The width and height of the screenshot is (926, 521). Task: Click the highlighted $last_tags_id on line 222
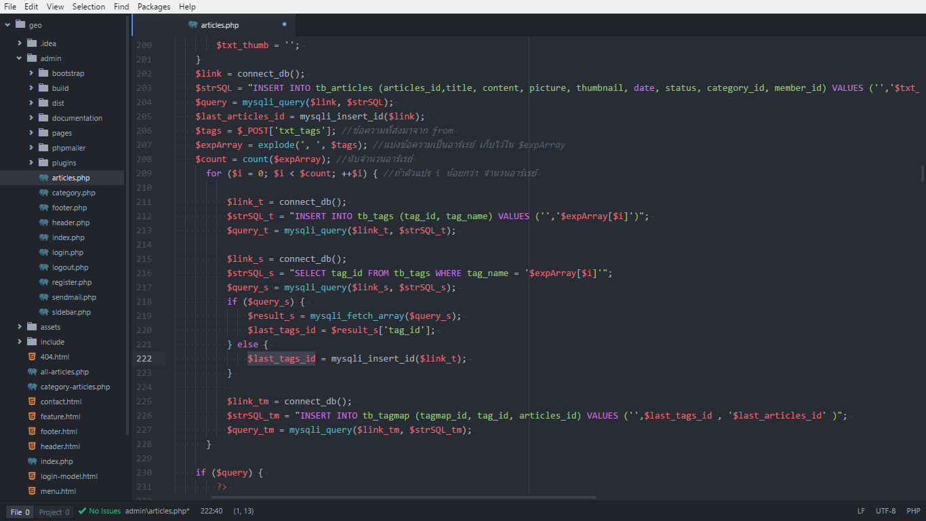pos(281,358)
